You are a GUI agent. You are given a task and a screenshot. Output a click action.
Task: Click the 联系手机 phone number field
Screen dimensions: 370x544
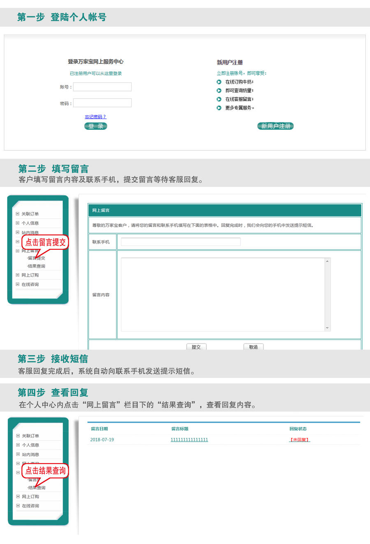click(180, 242)
